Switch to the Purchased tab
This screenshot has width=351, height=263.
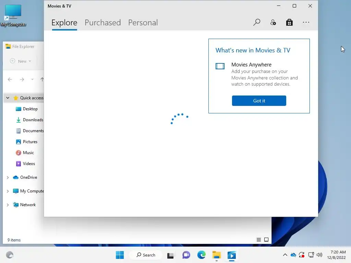[102, 23]
